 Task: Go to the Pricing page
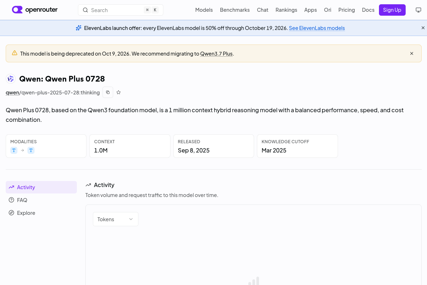347,10
